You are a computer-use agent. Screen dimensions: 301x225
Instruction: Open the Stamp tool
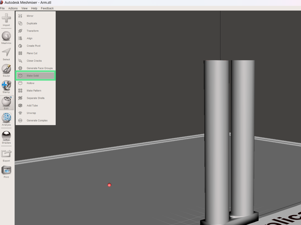6,86
